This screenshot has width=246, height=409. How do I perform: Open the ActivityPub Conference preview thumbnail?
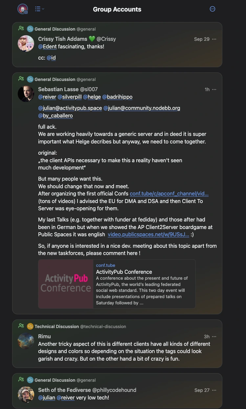tap(65, 284)
